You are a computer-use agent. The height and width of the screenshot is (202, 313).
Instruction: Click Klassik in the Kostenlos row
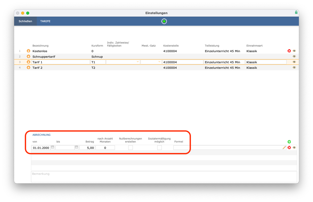coord(252,51)
